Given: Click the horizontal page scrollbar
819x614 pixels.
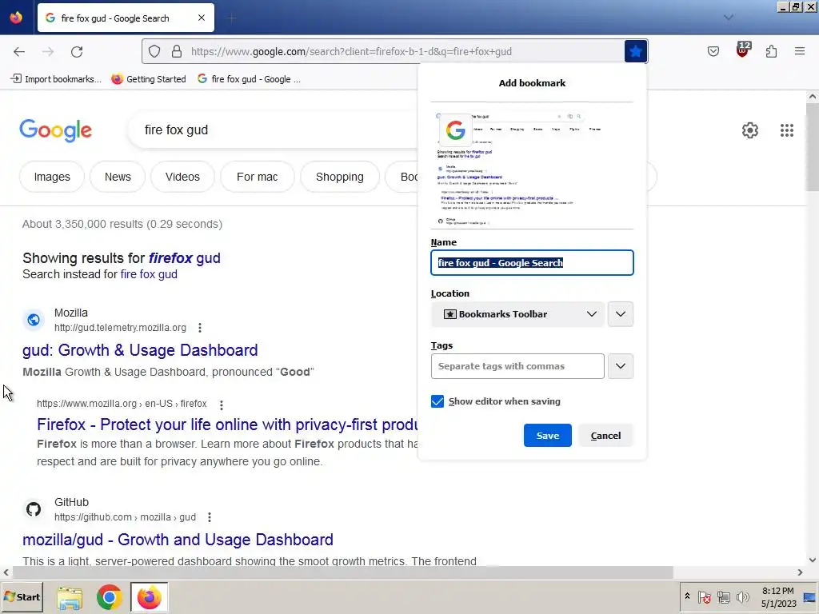Looking at the screenshot, I should (x=342, y=572).
